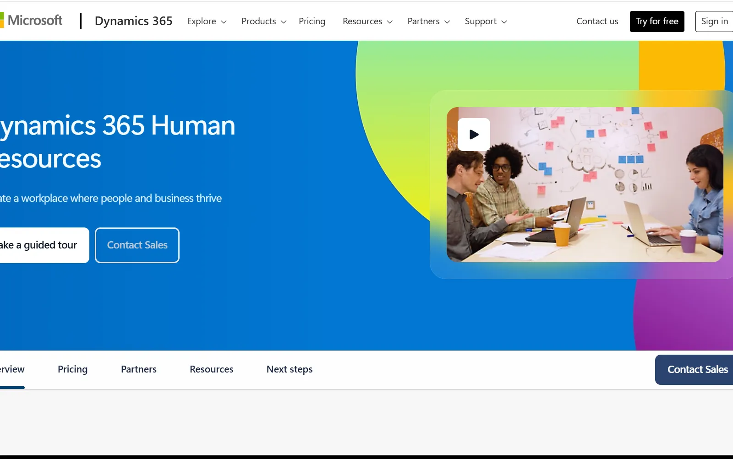The image size is (733, 459).
Task: Select the Overview tab in section bar
Action: pos(12,370)
